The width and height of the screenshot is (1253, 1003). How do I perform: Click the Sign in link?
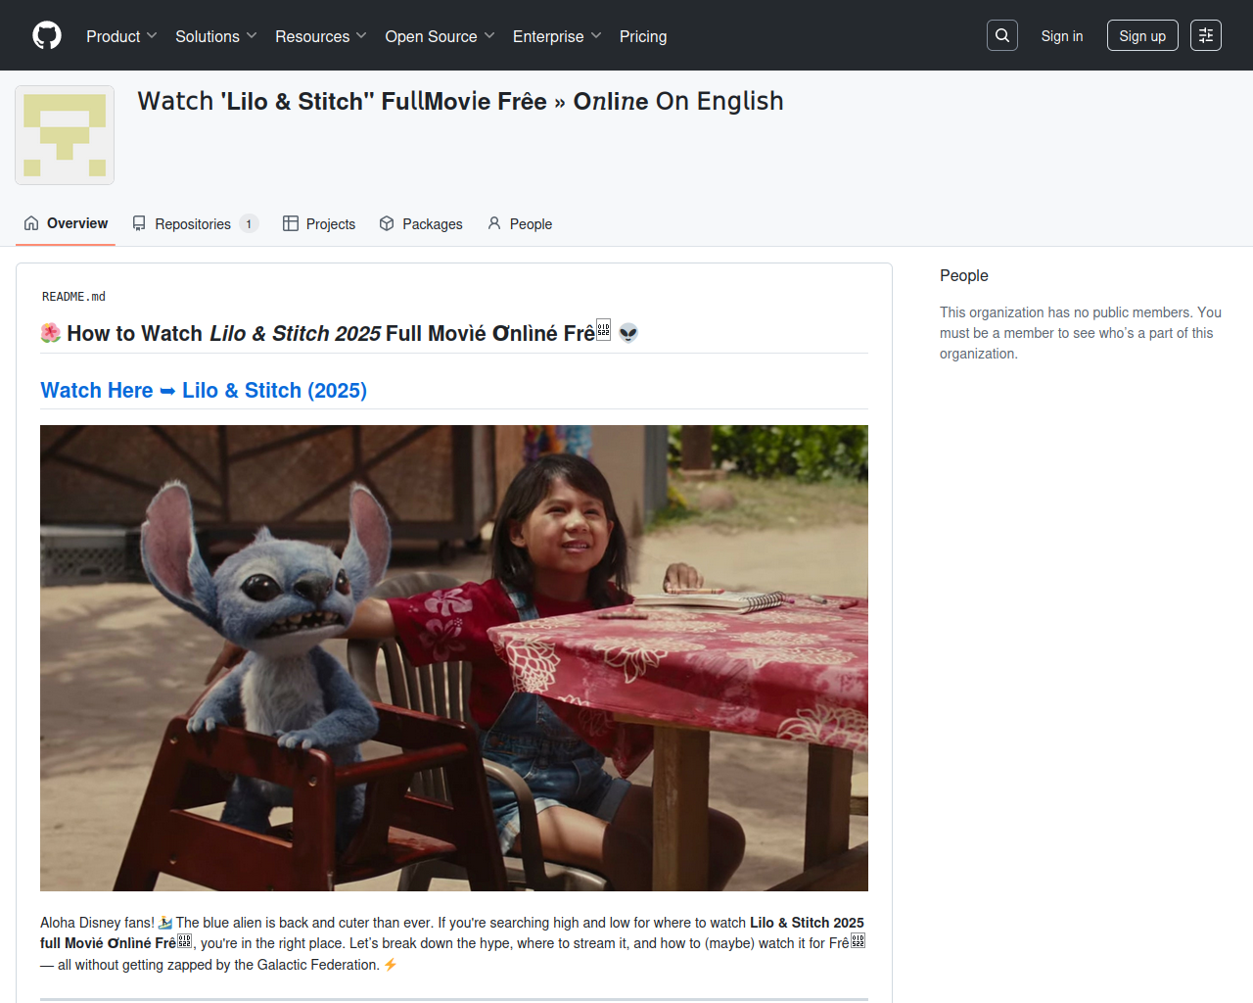click(1062, 36)
